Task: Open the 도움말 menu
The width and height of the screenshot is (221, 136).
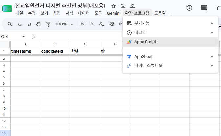Action: click(160, 13)
